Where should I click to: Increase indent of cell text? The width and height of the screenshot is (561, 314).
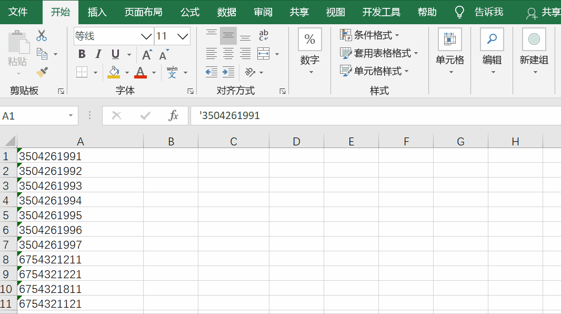tap(228, 72)
